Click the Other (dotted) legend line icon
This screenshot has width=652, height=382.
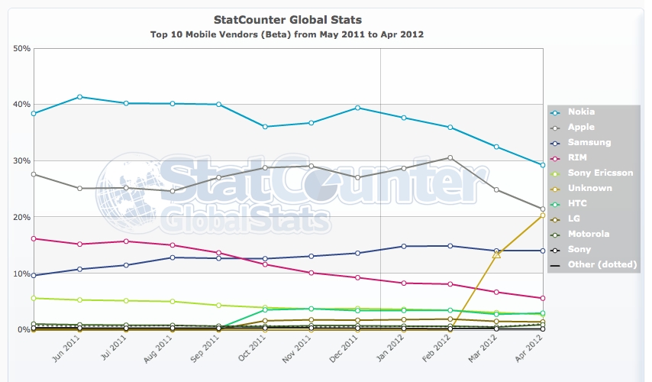[x=555, y=265]
